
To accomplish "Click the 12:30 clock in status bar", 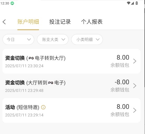I will (x=5, y=3).
